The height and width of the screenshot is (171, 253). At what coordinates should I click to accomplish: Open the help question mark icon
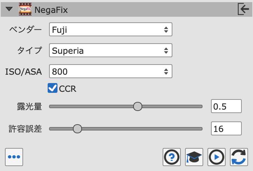[172, 157]
